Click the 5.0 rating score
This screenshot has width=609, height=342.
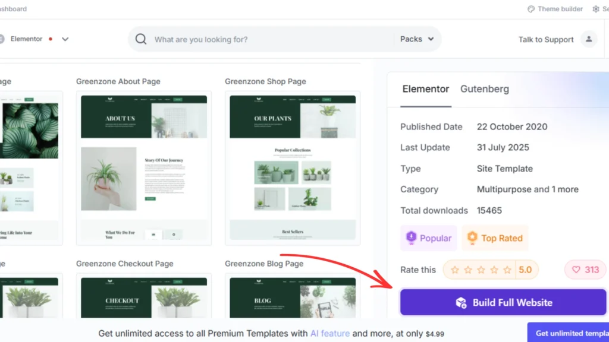point(525,270)
